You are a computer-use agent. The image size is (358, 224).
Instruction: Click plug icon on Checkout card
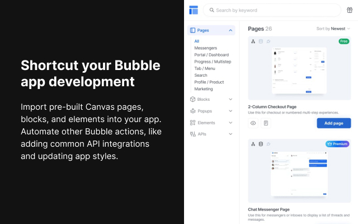[x=268, y=41]
